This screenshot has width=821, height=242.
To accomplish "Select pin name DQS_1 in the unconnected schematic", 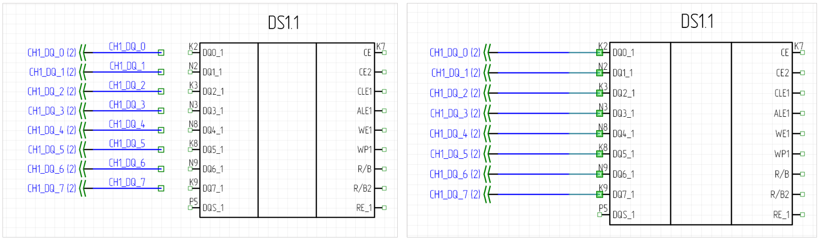I will point(213,208).
